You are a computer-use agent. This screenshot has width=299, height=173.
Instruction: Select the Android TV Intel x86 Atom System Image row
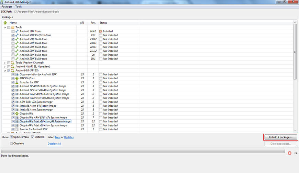pos(43,90)
